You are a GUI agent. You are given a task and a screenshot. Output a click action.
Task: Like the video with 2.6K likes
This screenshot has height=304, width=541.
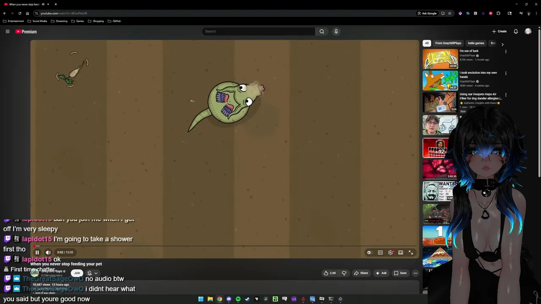(x=330, y=273)
